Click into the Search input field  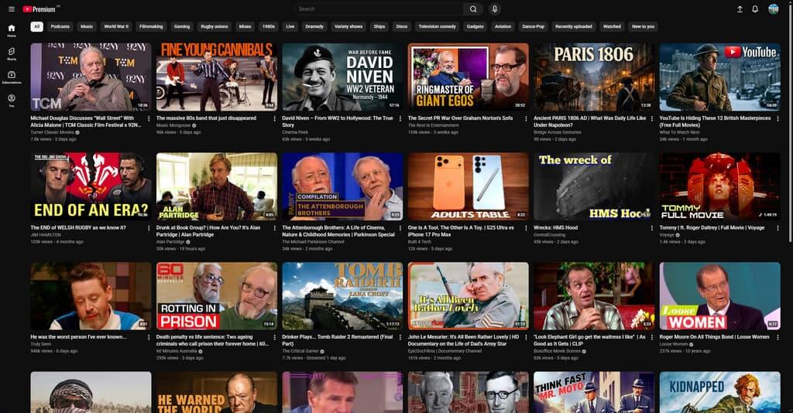[x=379, y=9]
